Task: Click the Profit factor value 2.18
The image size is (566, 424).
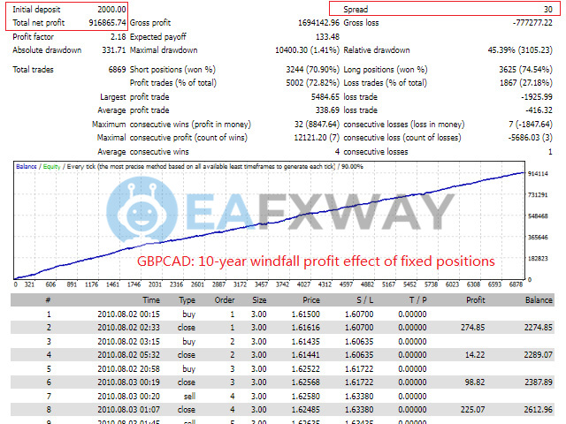Action: pyautogui.click(x=118, y=37)
